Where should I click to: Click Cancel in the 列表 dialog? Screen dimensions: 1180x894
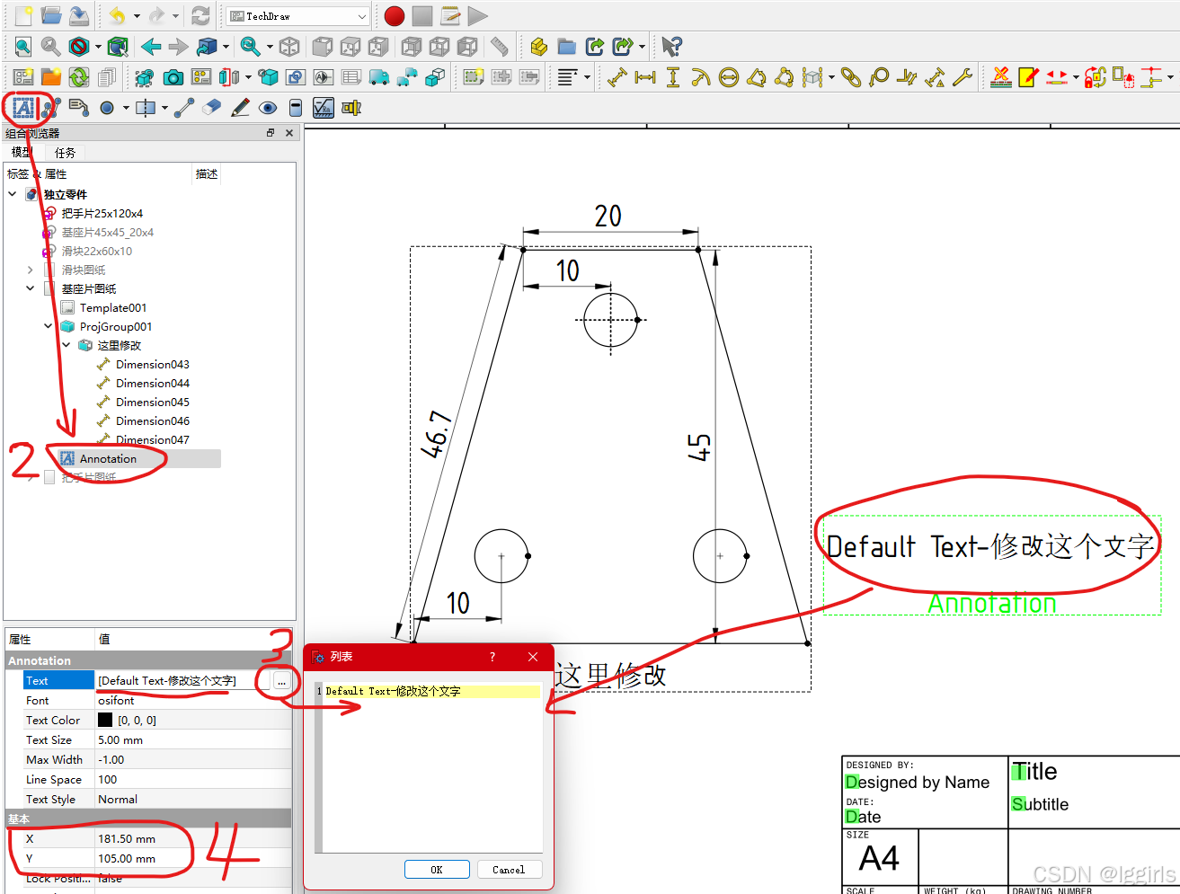coord(509,870)
